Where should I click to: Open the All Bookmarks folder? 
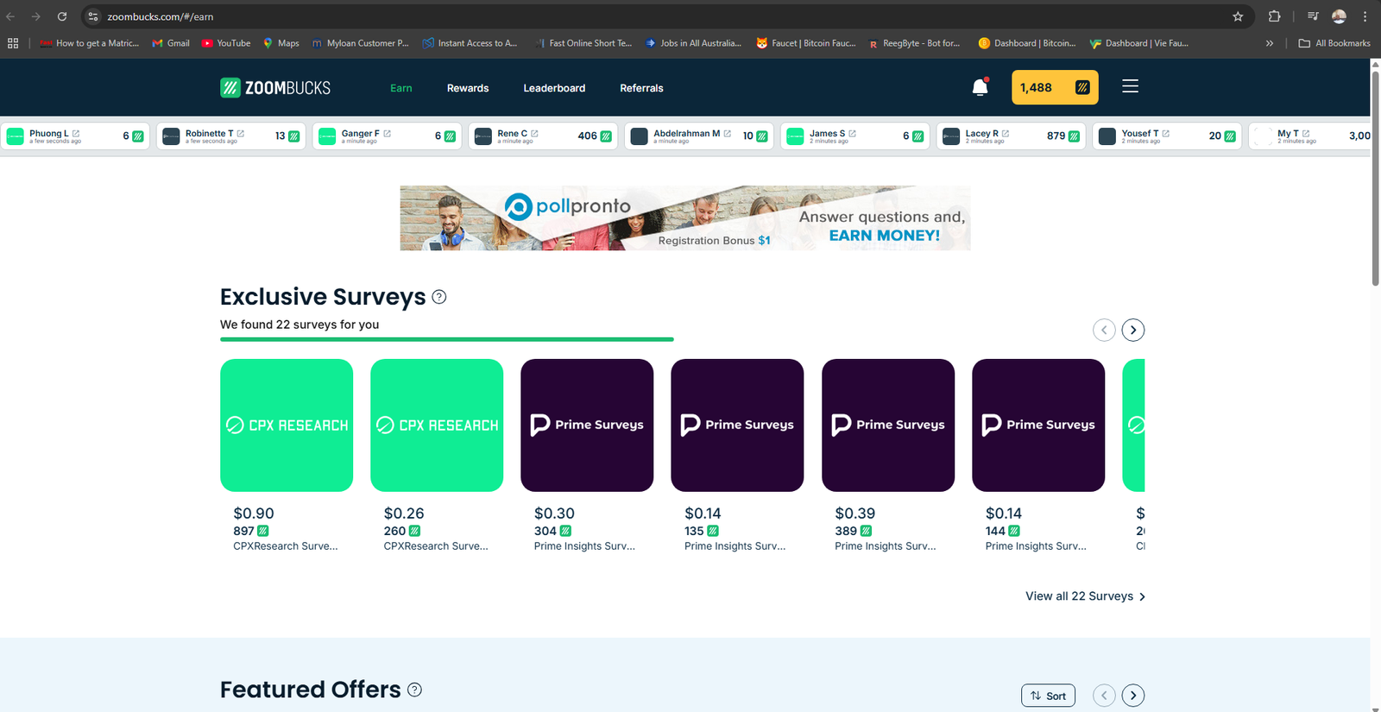[1334, 43]
